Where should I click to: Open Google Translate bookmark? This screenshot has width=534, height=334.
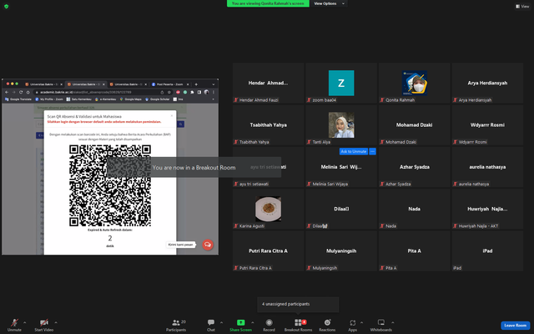click(18, 99)
